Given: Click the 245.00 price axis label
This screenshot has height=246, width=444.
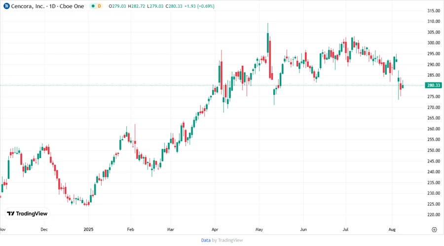Looking at the screenshot, I should point(434,161).
